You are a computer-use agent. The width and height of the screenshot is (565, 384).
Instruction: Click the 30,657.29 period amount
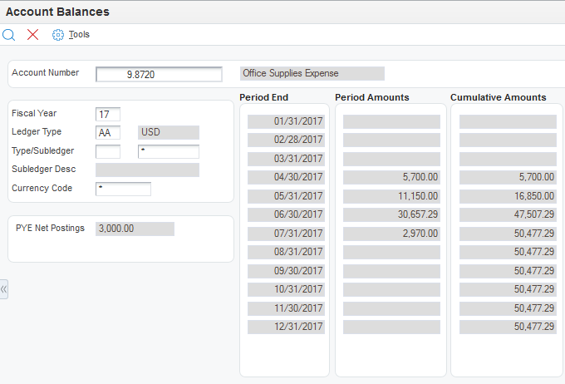391,214
